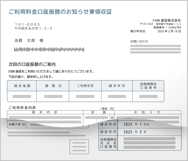The width and height of the screenshot is (188, 161).
Task: Click the barcode under the recipient name
Action: tap(49, 49)
